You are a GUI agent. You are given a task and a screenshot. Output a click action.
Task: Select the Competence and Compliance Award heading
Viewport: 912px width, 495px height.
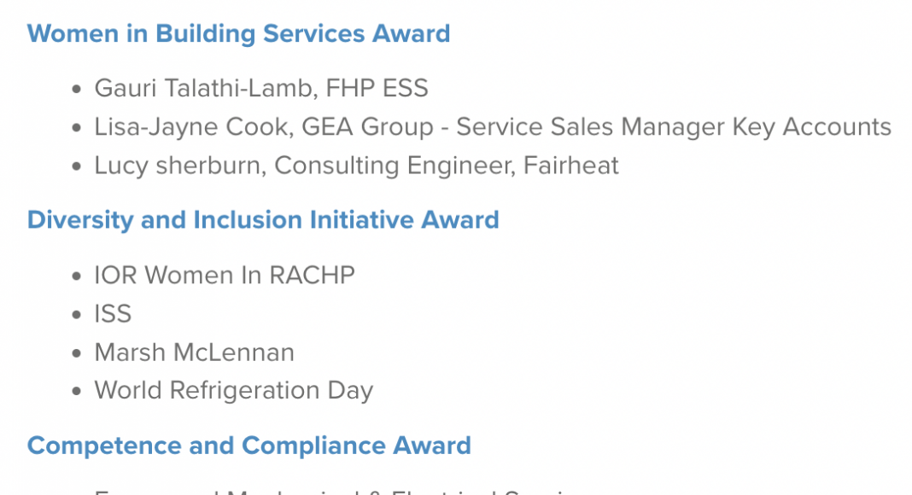tap(248, 445)
